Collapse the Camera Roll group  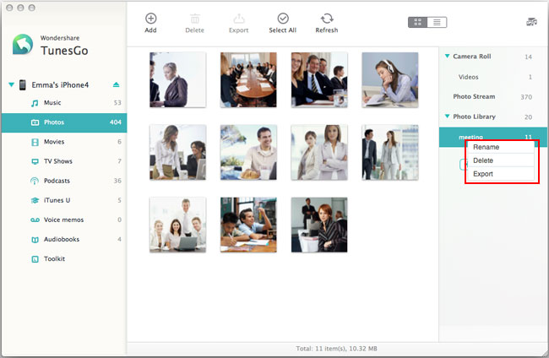click(x=447, y=56)
